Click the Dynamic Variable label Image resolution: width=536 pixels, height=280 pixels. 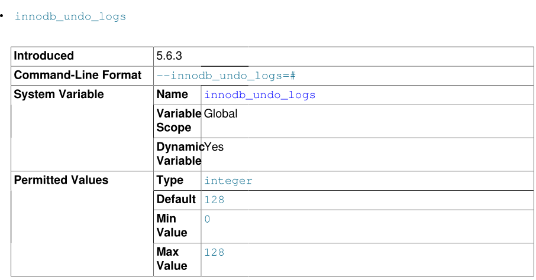tap(179, 154)
